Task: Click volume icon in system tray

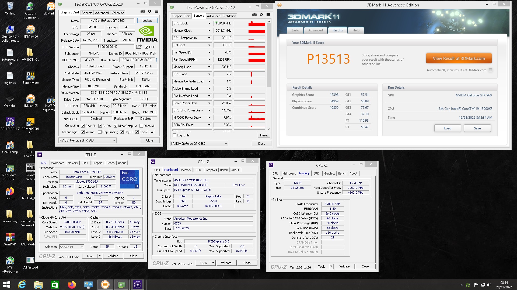Action: (x=489, y=285)
